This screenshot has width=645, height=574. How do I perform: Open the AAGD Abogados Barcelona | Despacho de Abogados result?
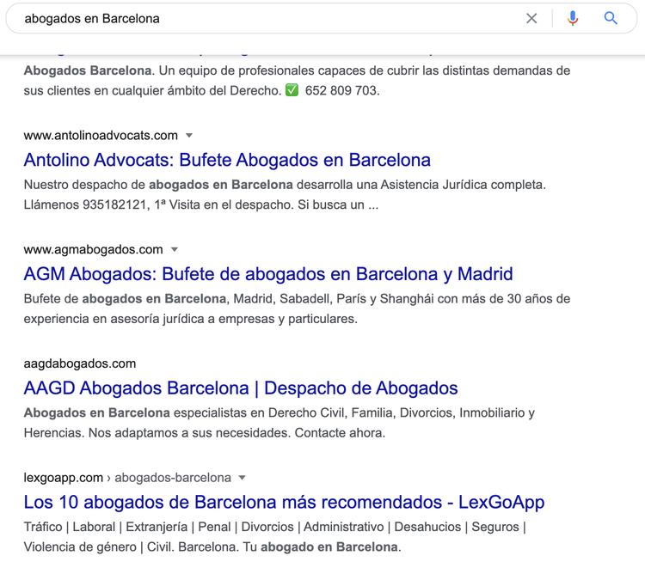click(x=241, y=388)
